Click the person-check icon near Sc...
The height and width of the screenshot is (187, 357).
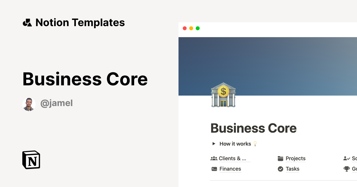click(x=347, y=158)
